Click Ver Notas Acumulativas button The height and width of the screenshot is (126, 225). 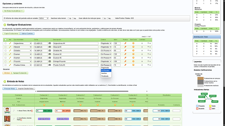(x=13, y=11)
